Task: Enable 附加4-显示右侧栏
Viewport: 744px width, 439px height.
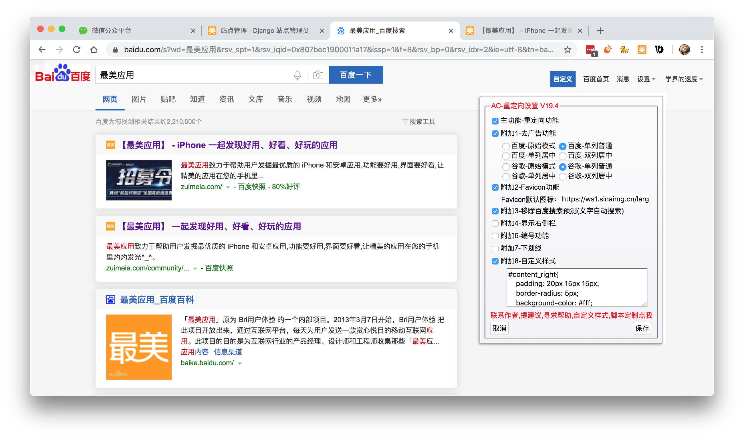Action: click(495, 223)
